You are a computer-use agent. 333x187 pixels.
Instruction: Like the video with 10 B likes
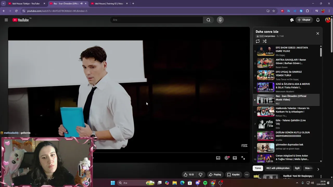pos(189,175)
